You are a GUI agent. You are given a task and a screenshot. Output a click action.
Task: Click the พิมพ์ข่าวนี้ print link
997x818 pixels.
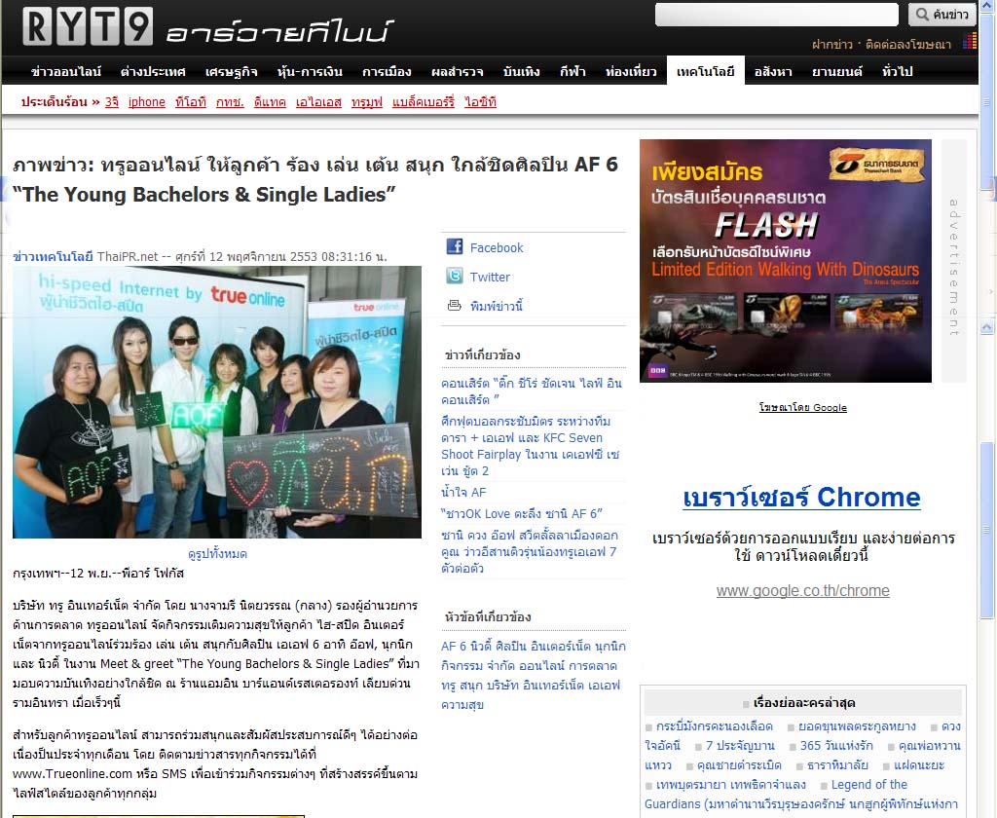click(x=496, y=306)
